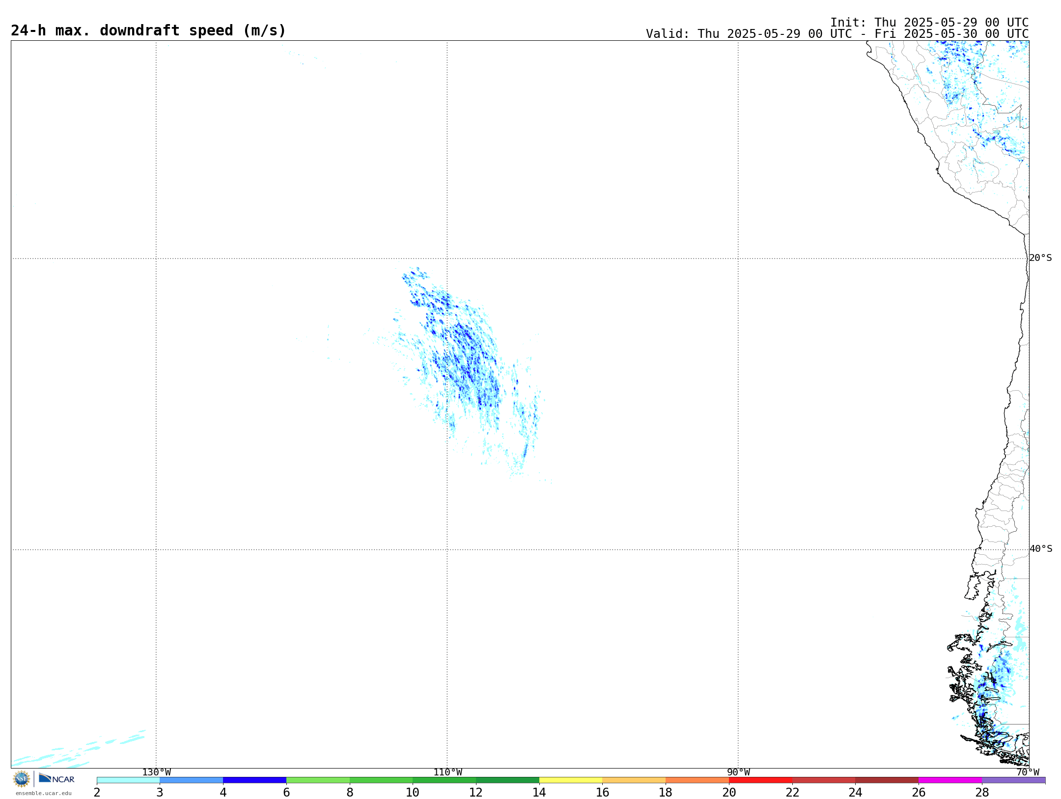Click the dark green 12-14 color swatch
Viewport: 1061px width, 799px height.
[507, 780]
